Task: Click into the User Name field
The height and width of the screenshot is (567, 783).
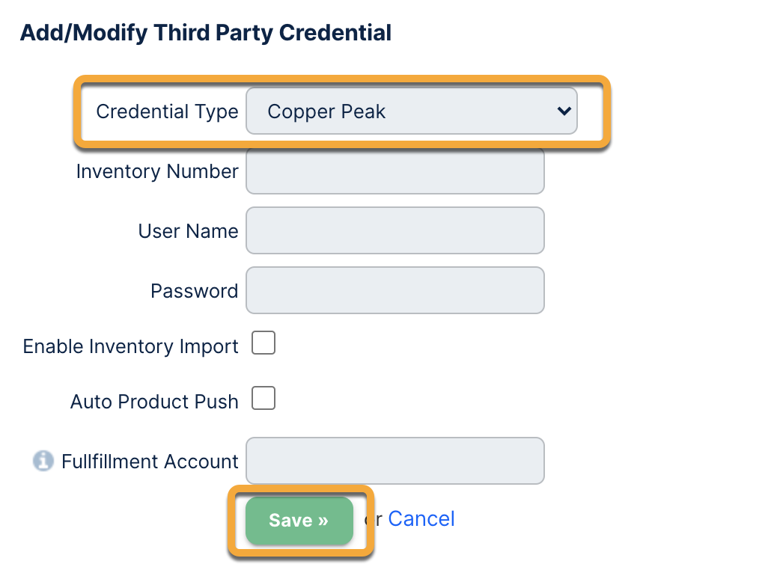Action: (x=394, y=231)
